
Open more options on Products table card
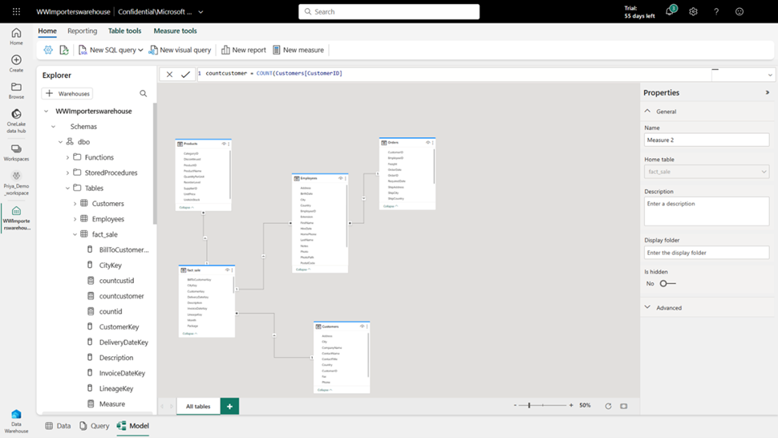point(229,144)
